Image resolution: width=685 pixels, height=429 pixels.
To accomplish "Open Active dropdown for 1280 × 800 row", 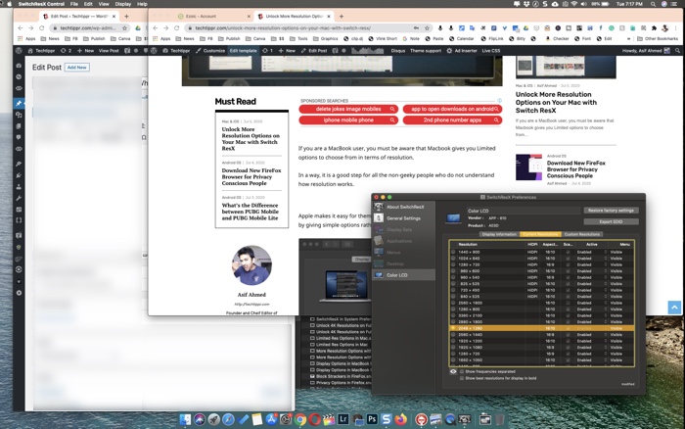I will tap(591, 310).
